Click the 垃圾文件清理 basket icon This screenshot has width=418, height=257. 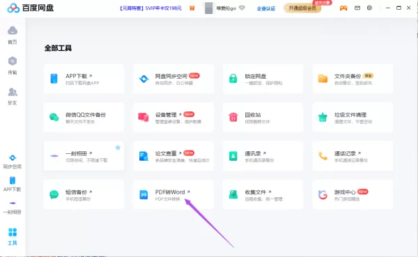coord(323,117)
